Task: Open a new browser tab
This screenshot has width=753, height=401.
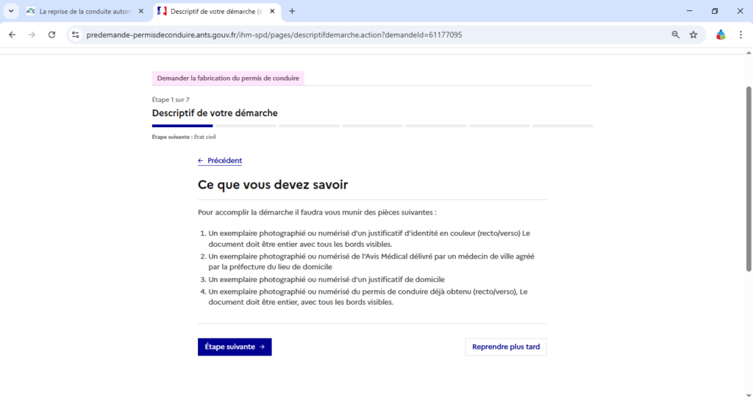Action: [292, 12]
